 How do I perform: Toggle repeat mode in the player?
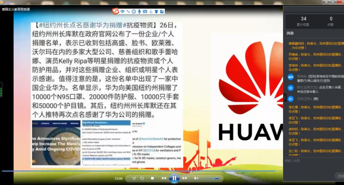coord(143,178)
